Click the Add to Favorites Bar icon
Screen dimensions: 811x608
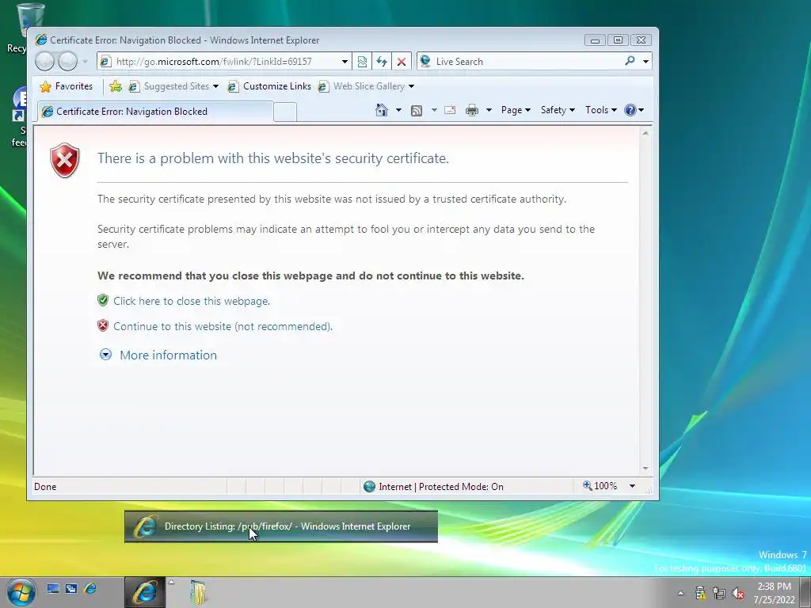click(x=116, y=86)
